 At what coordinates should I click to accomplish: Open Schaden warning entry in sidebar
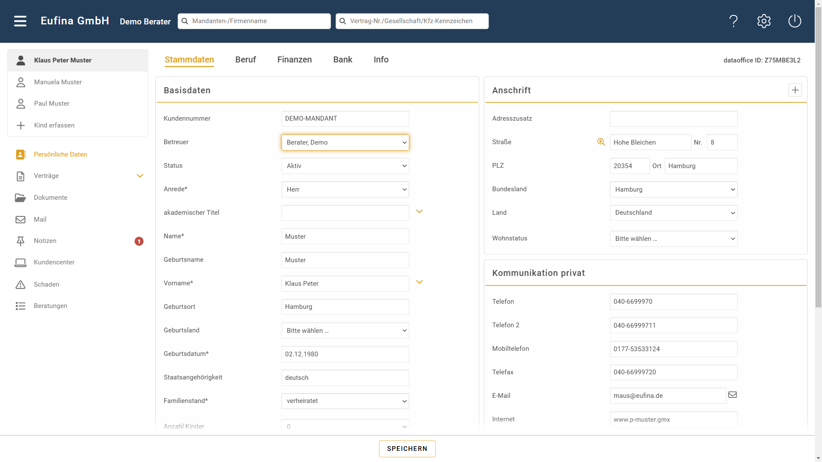tap(46, 284)
